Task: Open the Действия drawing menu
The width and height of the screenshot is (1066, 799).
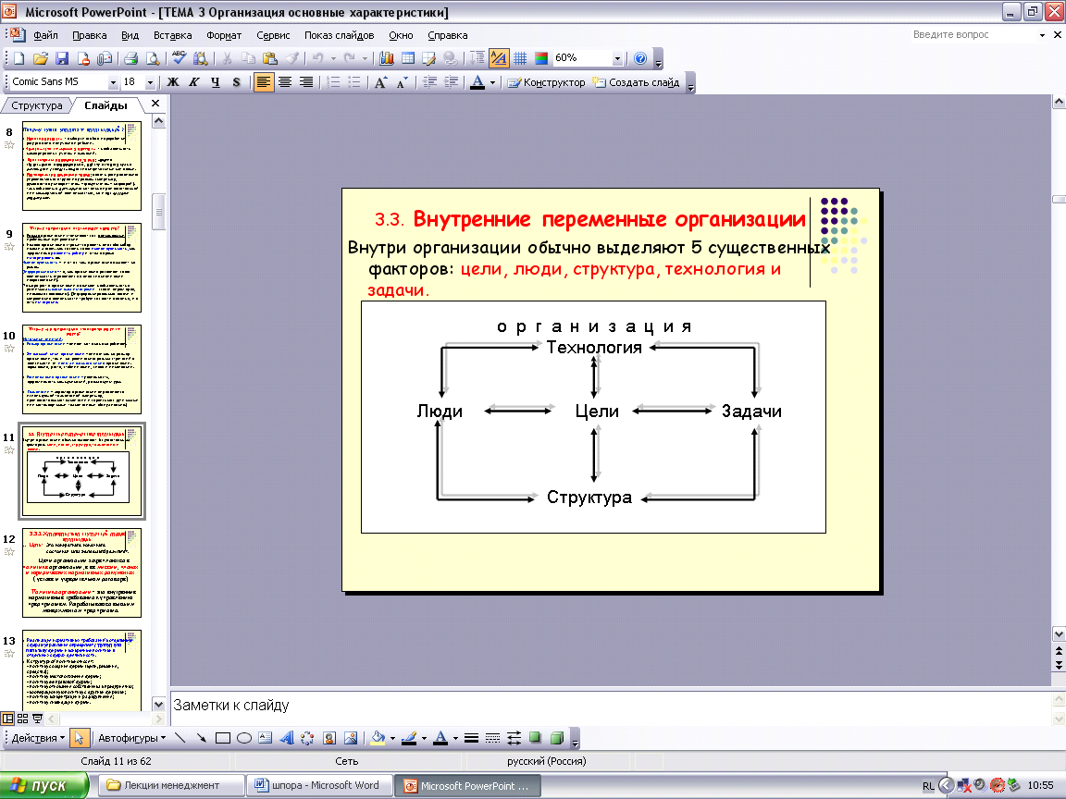Action: [38, 738]
